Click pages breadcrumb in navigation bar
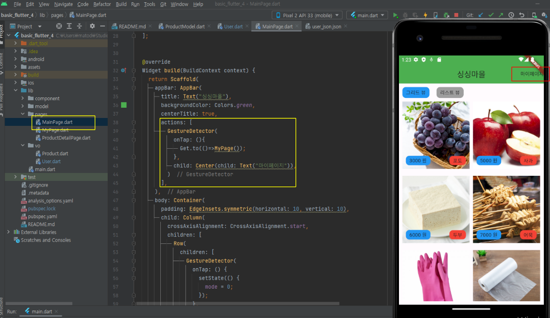The height and width of the screenshot is (318, 550). [x=57, y=15]
